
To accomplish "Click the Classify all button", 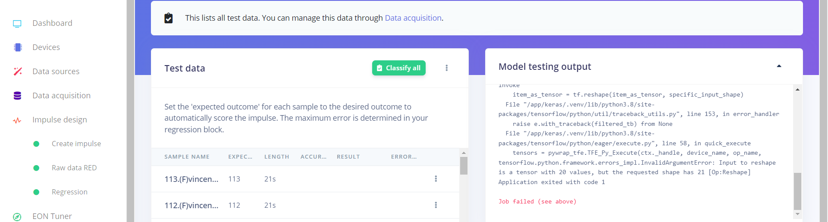I will (399, 68).
